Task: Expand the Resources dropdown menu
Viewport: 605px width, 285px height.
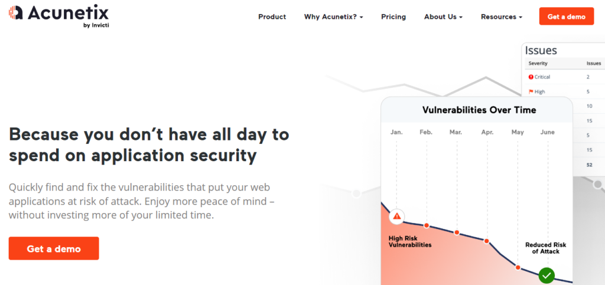Action: (501, 17)
